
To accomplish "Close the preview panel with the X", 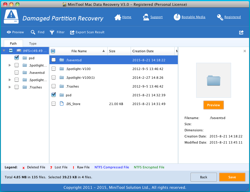I will [x=244, y=51].
